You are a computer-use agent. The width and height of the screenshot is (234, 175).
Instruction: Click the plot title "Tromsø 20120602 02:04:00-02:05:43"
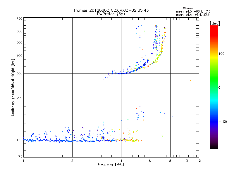click(x=111, y=10)
